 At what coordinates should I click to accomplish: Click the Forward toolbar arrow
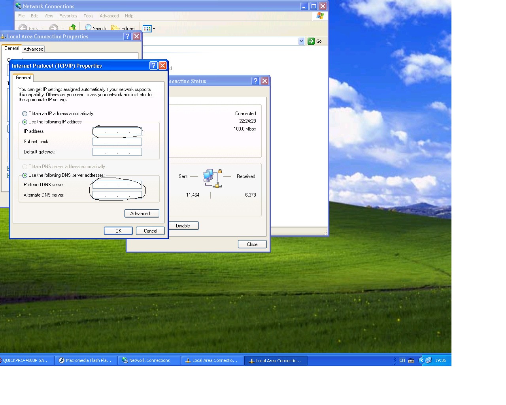[x=54, y=28]
